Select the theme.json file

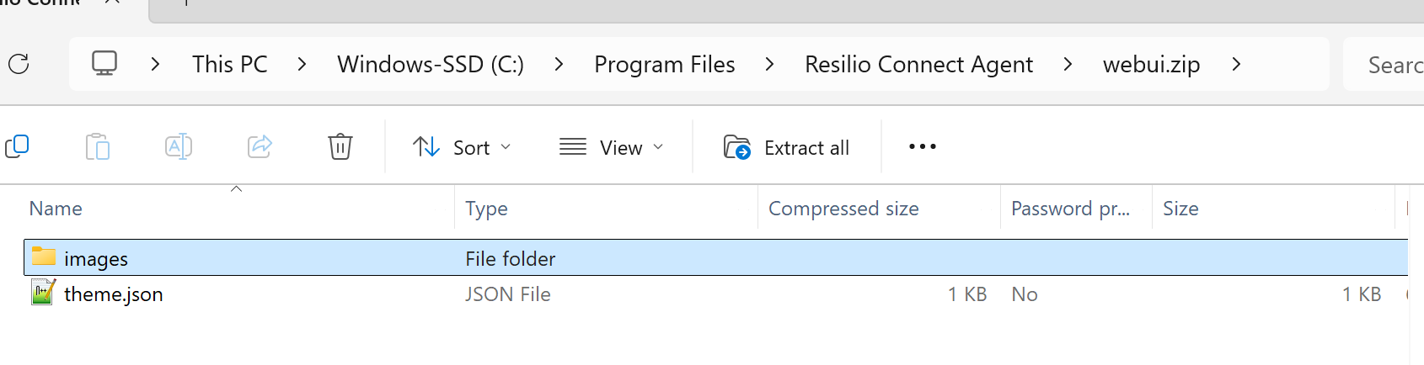(x=113, y=294)
